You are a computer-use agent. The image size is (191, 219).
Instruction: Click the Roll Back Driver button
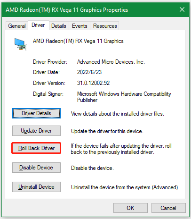point(36,148)
